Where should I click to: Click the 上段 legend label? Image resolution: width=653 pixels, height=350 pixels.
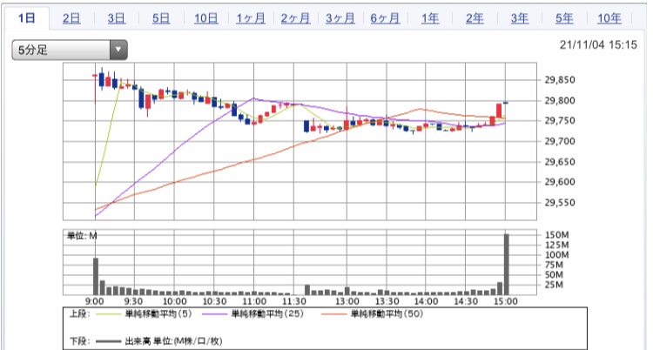pyautogui.click(x=79, y=313)
